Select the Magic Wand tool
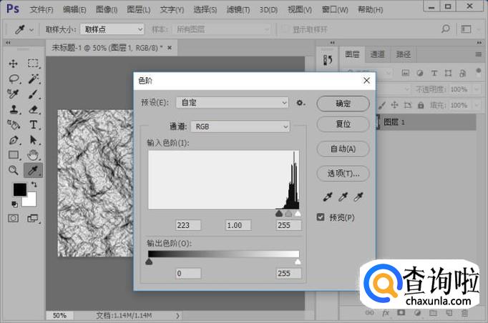 pyautogui.click(x=33, y=79)
